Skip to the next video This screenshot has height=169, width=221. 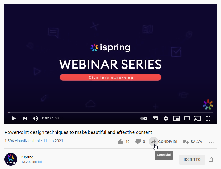click(x=25, y=118)
